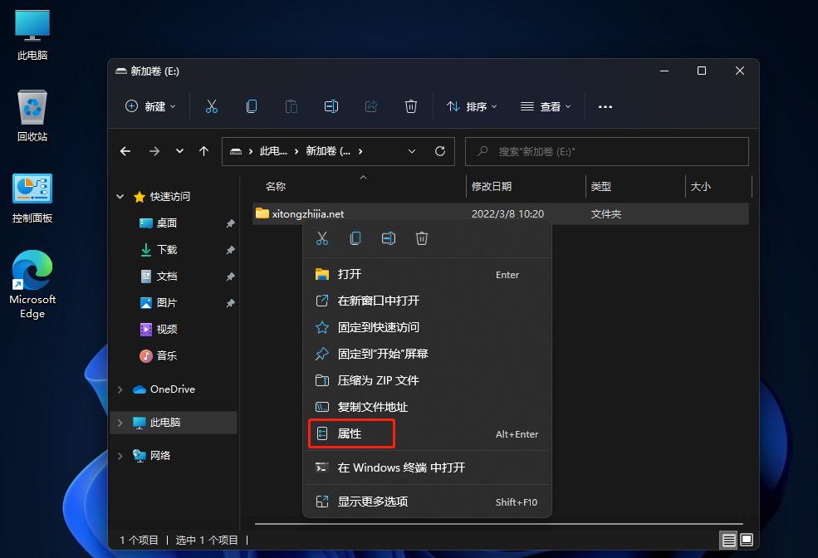The image size is (818, 558).
Task: Unpin 下载 using its pin icon
Action: (230, 249)
